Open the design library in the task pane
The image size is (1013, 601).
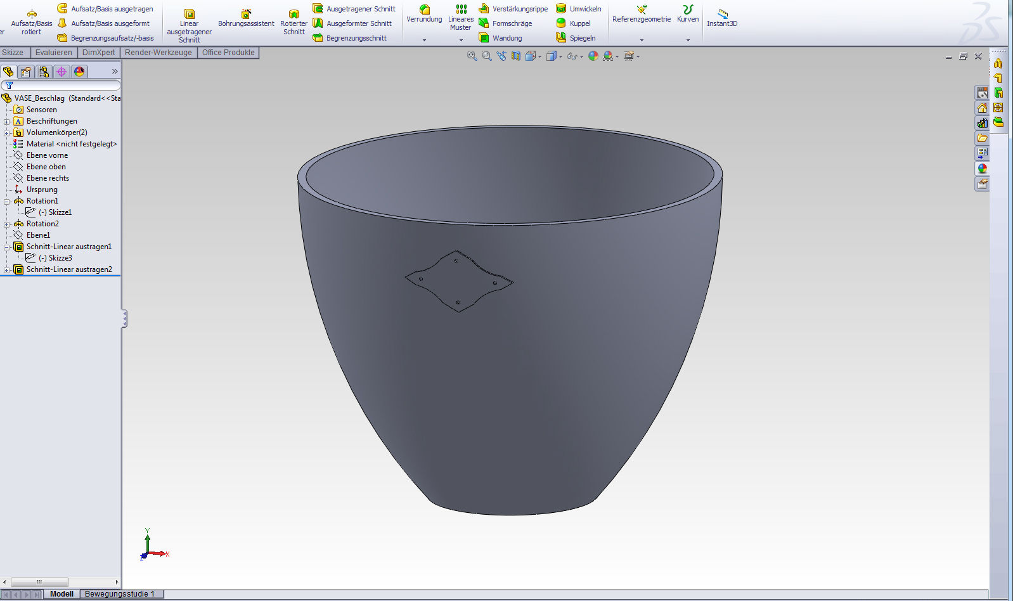point(982,123)
